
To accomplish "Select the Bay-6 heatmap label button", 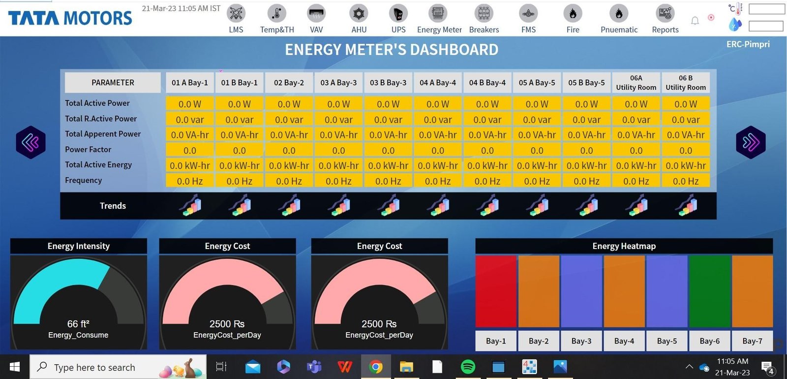I will 710,341.
